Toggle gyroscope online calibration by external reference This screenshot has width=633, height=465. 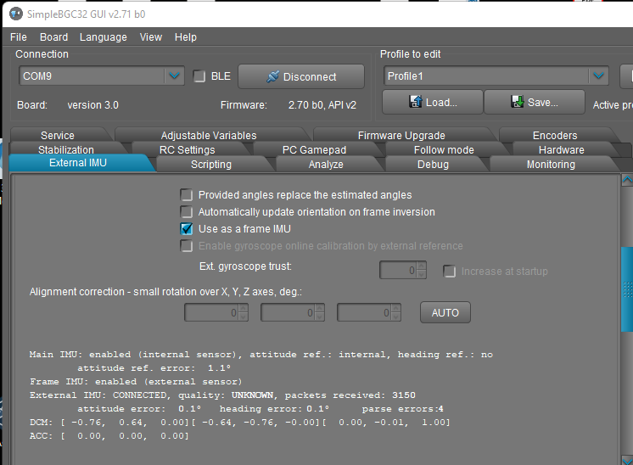pos(187,246)
